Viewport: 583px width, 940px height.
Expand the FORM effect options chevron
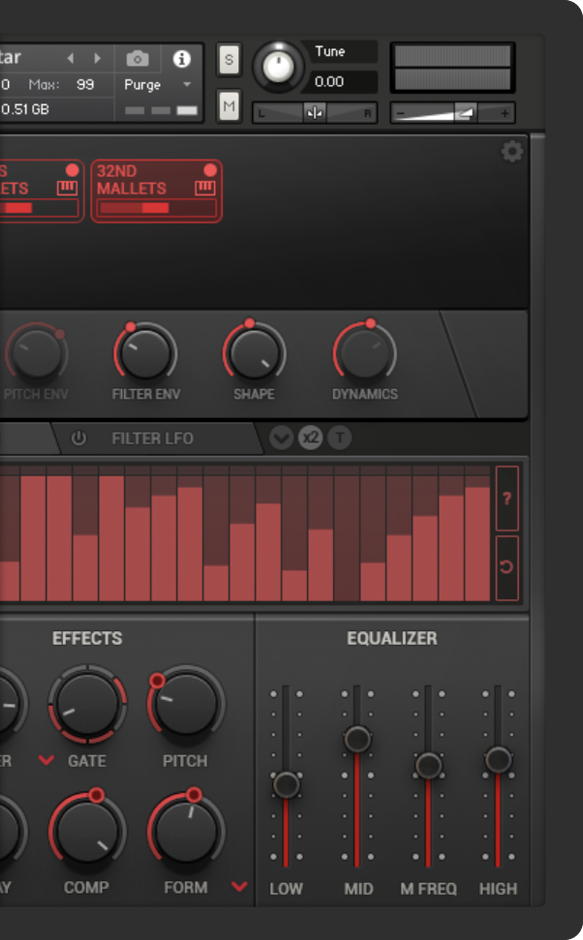tap(239, 886)
